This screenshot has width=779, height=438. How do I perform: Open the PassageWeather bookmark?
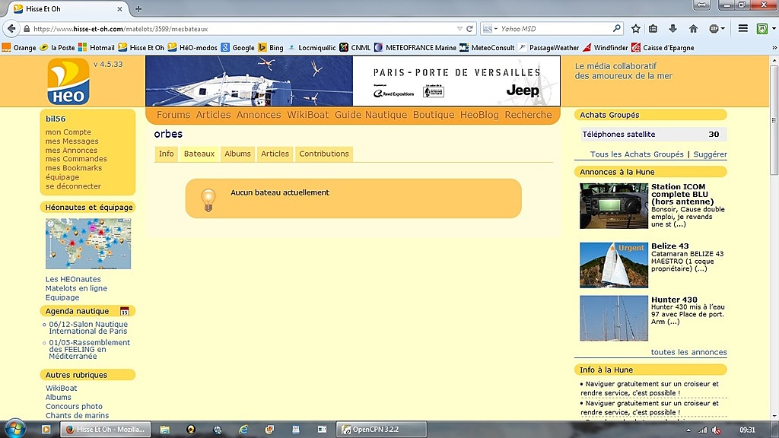[x=548, y=48]
